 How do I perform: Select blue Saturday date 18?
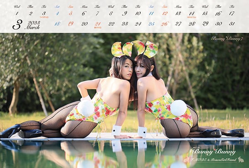pyautogui.click(x=57, y=24)
